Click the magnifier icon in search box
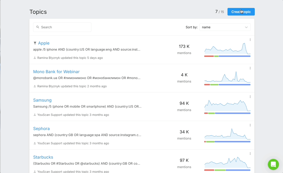Image resolution: width=283 pixels, height=173 pixels. pyautogui.click(x=38, y=27)
